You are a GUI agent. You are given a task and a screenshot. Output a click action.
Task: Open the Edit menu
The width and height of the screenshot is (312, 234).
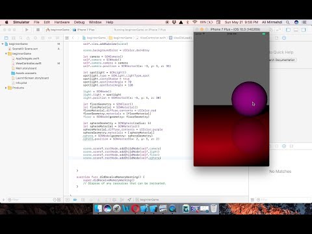click(47, 22)
